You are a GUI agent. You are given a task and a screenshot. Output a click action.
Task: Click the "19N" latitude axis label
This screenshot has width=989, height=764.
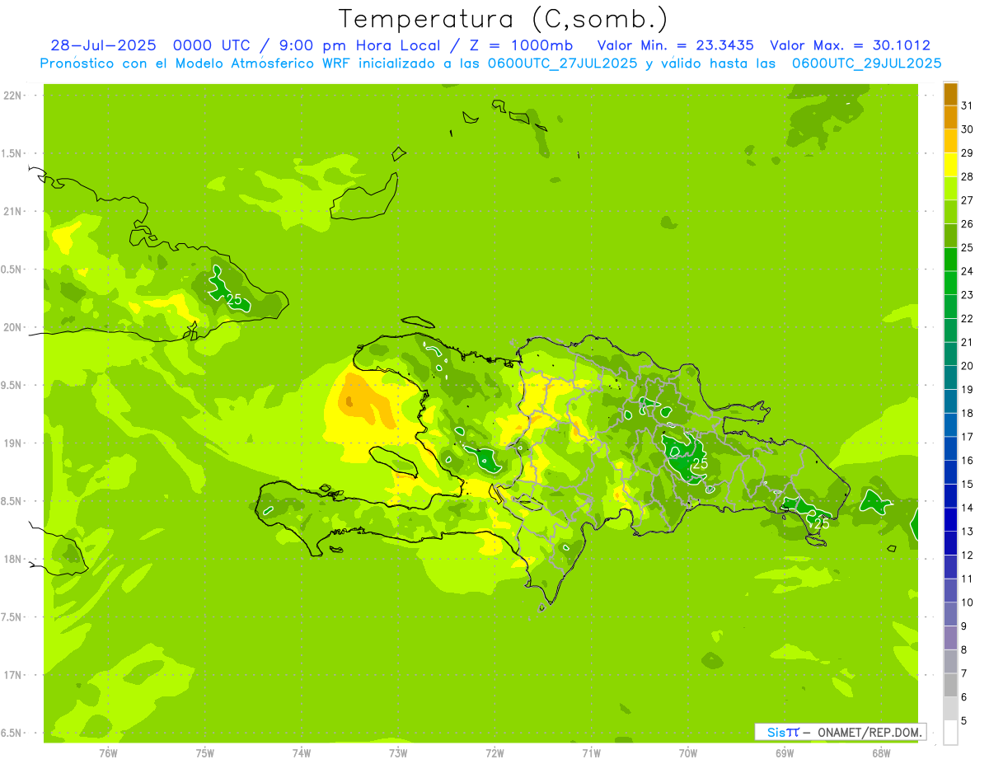tap(13, 443)
